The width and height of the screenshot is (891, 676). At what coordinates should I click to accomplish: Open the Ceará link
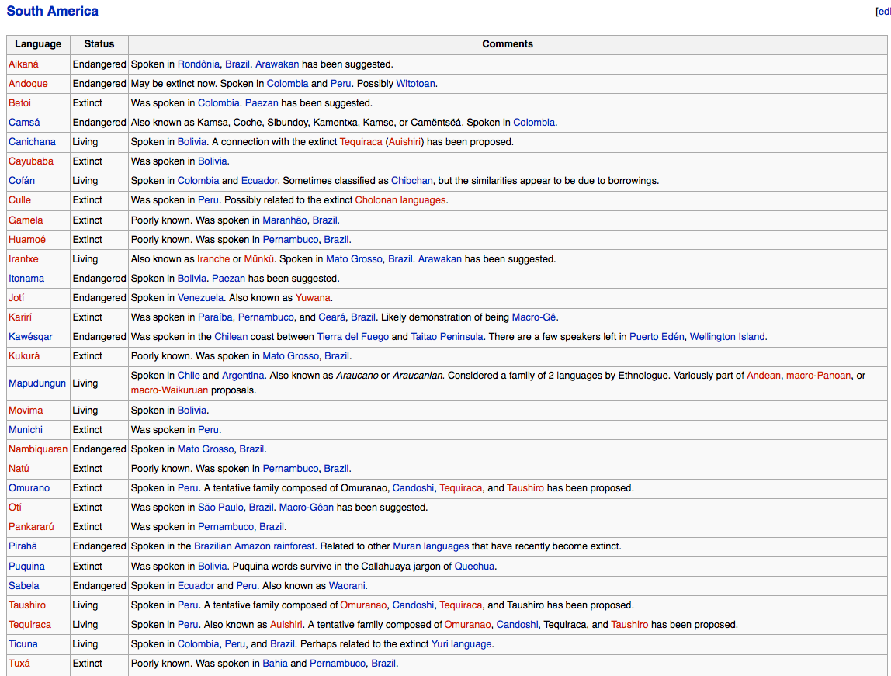point(331,317)
